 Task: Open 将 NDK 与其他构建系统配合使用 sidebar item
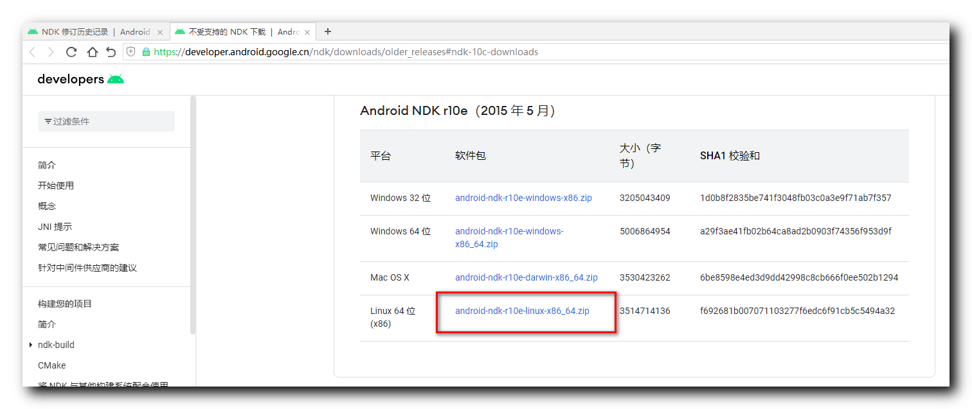pos(103,383)
